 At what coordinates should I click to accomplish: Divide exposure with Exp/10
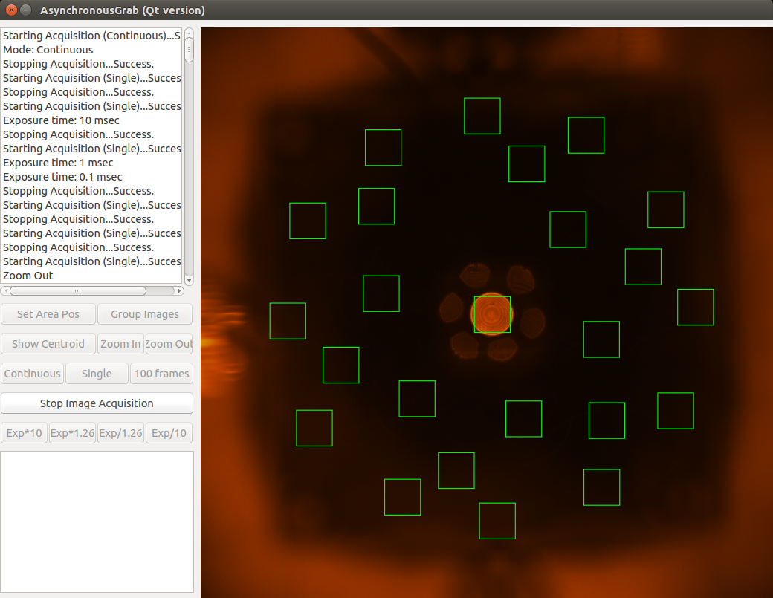(169, 433)
